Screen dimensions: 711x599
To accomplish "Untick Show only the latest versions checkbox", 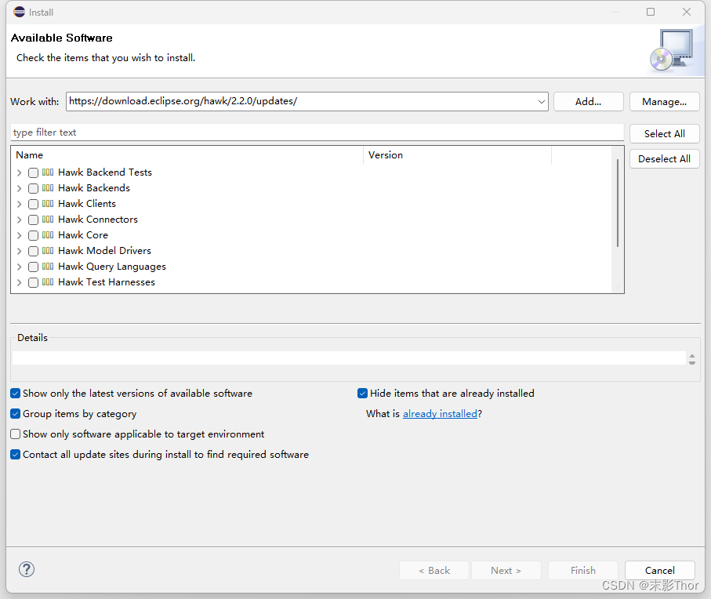I will point(16,393).
